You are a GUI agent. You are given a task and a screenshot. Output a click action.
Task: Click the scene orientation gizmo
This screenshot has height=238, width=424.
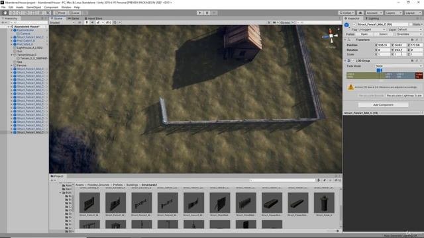click(x=331, y=36)
